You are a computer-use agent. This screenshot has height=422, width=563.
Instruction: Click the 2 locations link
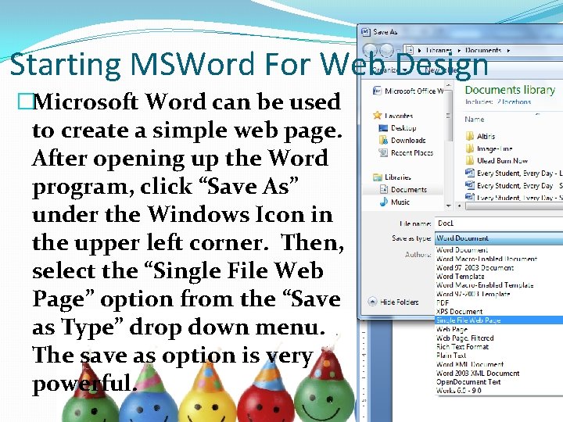pos(514,102)
